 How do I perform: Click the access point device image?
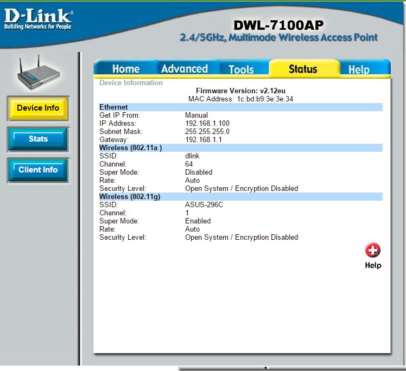coord(39,73)
